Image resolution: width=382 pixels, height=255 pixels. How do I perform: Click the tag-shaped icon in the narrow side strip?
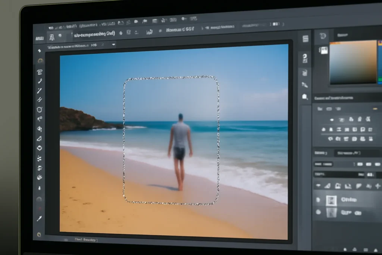[305, 97]
